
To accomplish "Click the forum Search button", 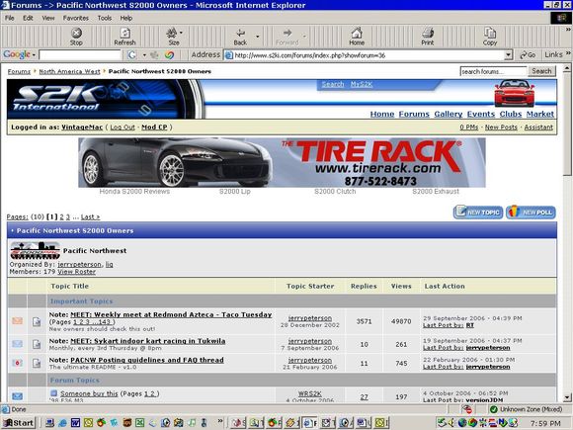I will (x=541, y=71).
